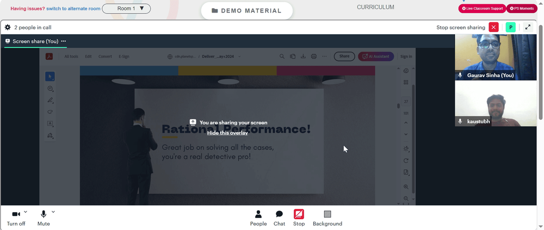544x230 pixels.
Task: Zoom out on the PDF
Action: (x=406, y=198)
